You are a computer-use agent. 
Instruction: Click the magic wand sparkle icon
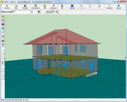click(x=3, y=33)
